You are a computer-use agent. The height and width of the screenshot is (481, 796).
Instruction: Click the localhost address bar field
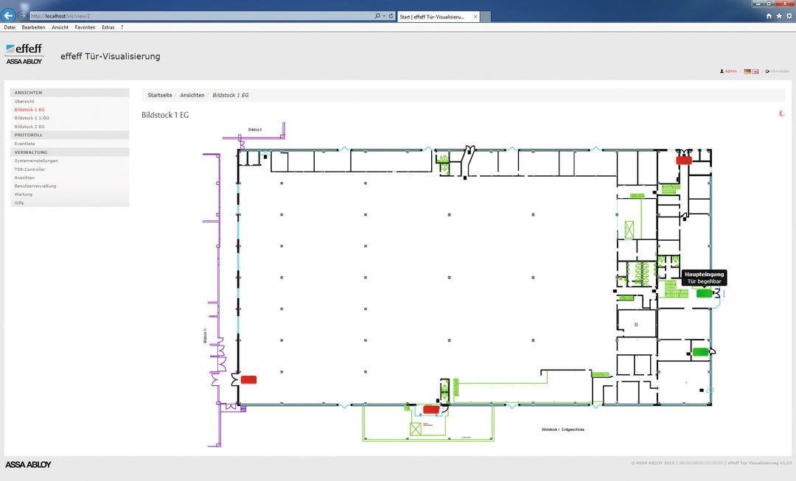(201, 16)
